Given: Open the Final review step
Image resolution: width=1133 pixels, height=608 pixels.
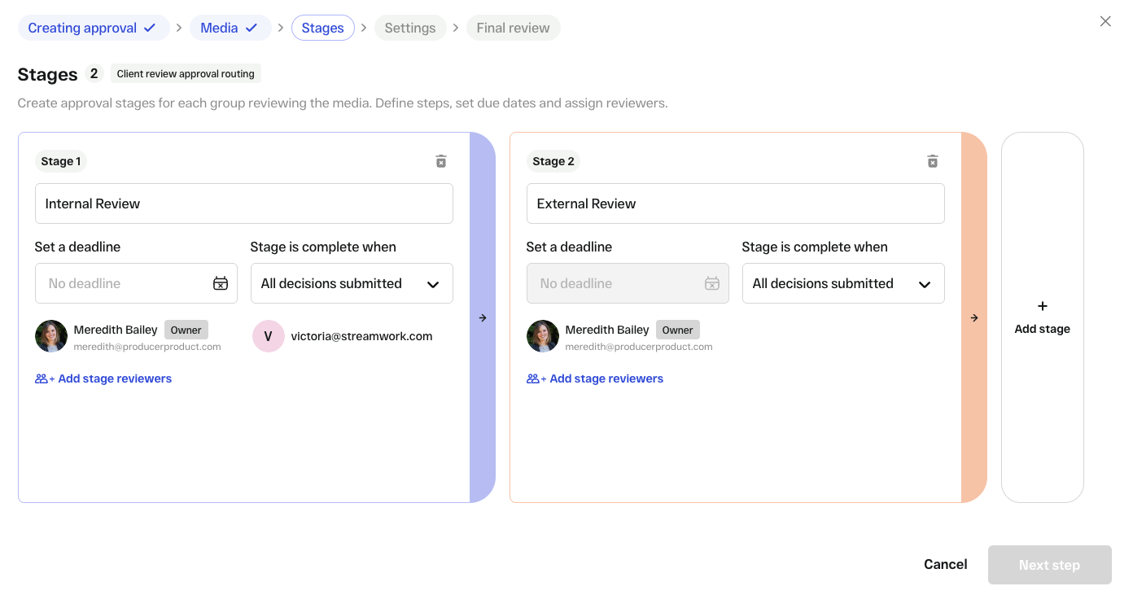Looking at the screenshot, I should (514, 28).
